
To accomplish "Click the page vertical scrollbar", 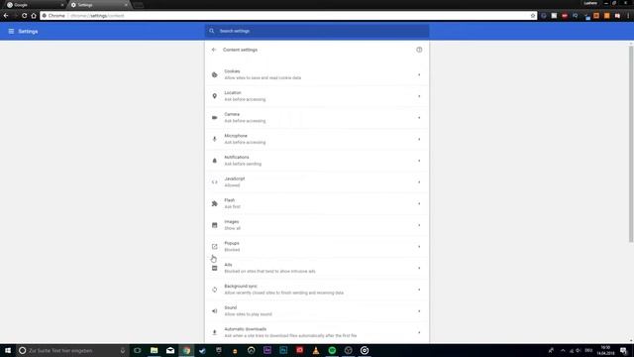I will coord(631,144).
